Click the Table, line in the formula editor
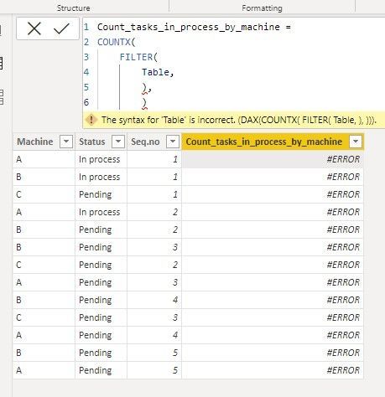Image resolution: width=385 pixels, height=397 pixels. [158, 72]
